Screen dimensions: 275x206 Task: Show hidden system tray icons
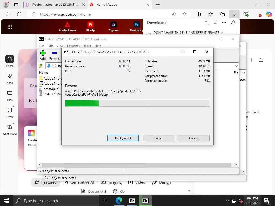227,201
